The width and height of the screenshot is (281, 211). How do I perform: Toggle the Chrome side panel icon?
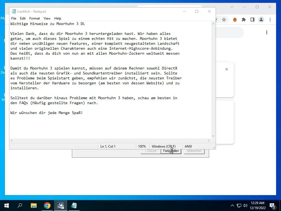pyautogui.click(x=252, y=20)
